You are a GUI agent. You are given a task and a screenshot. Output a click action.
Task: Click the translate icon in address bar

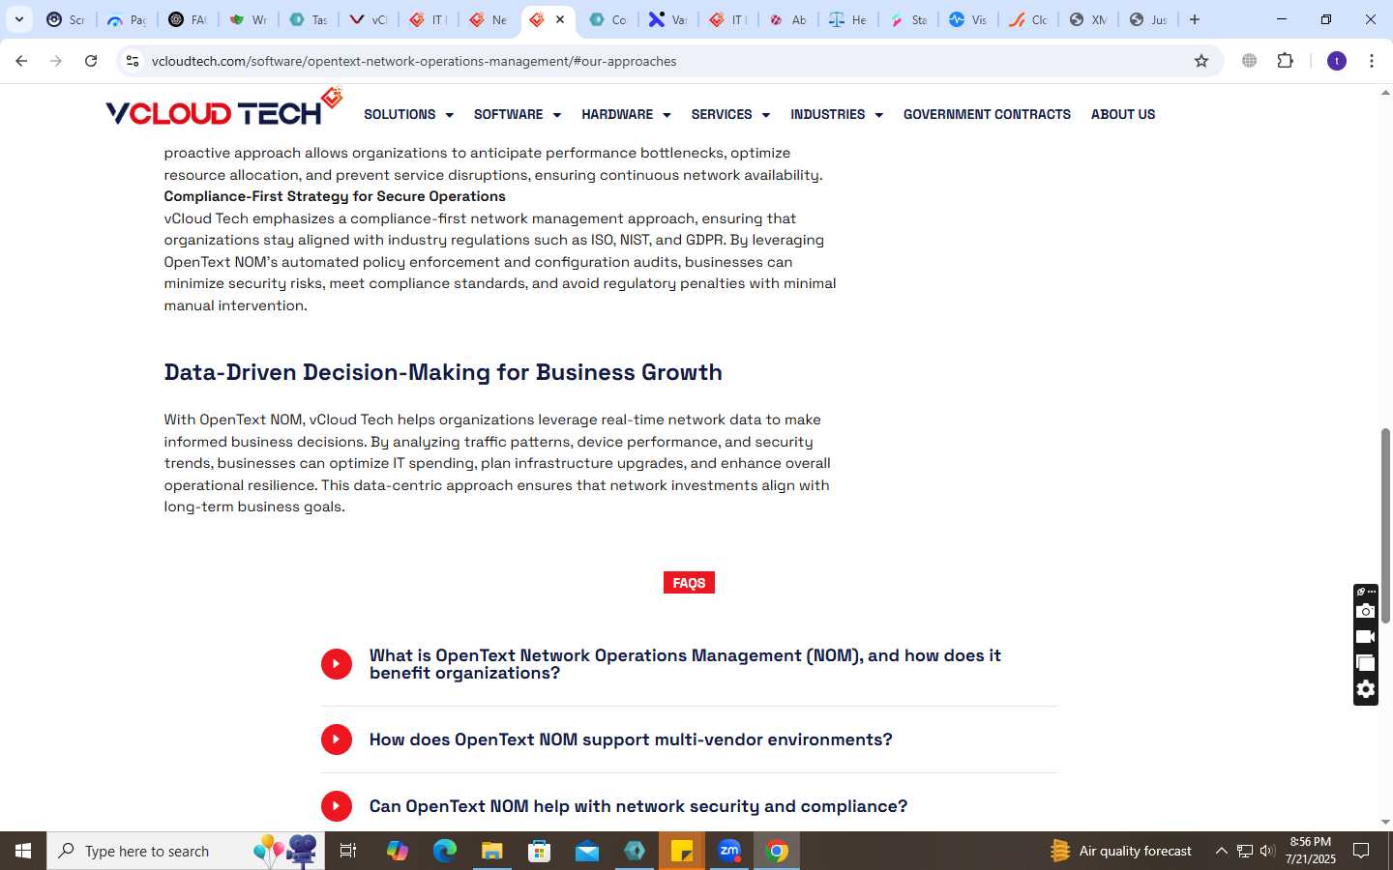1250,61
